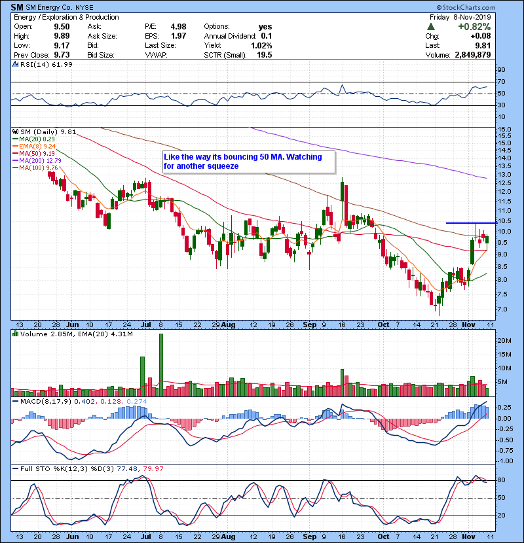This screenshot has width=524, height=543.
Task: Click the MACD(8,17,9) indicator icon
Action: (x=15, y=400)
